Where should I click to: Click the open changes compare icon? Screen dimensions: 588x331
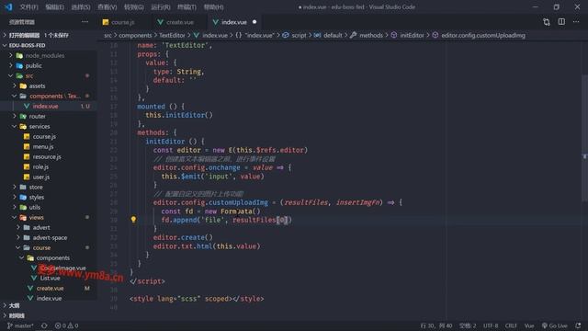[x=547, y=22]
